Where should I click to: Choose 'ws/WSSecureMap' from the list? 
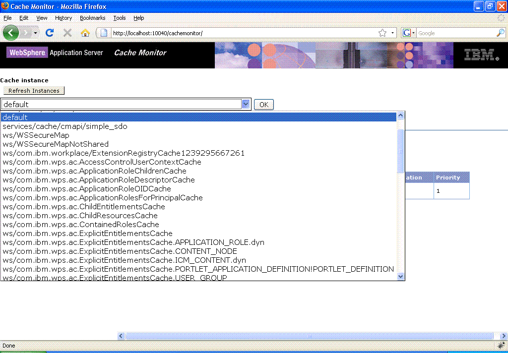coord(198,135)
